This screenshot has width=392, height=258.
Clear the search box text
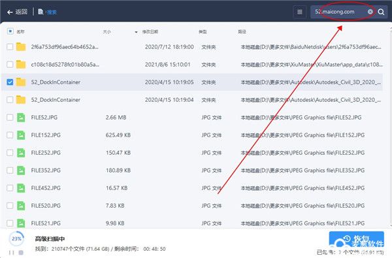click(370, 12)
